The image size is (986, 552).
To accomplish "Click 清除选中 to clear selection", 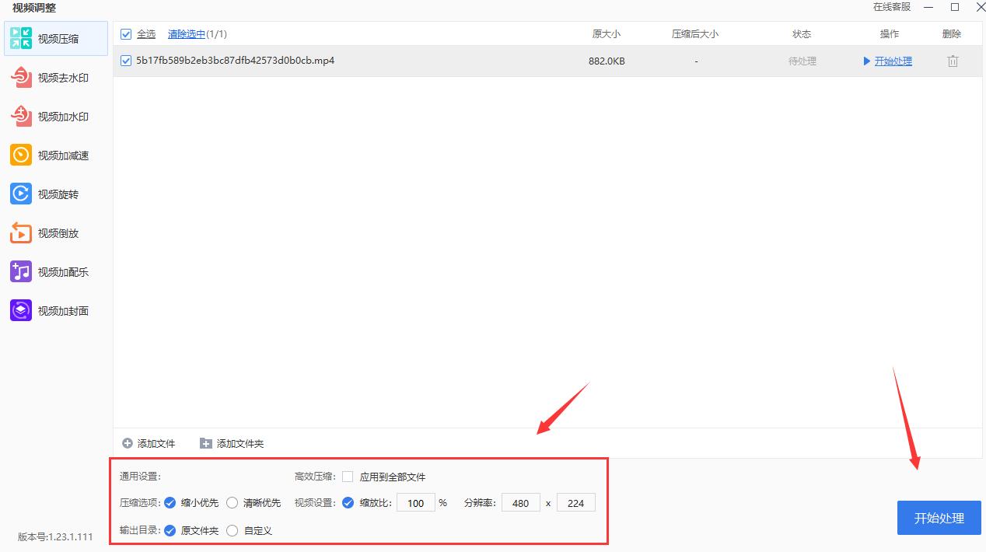I will click(x=187, y=34).
